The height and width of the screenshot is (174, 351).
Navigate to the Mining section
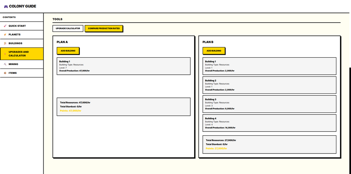tap(21, 64)
